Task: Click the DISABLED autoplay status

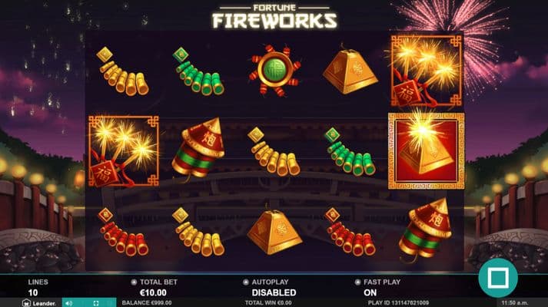Action: 274,292
